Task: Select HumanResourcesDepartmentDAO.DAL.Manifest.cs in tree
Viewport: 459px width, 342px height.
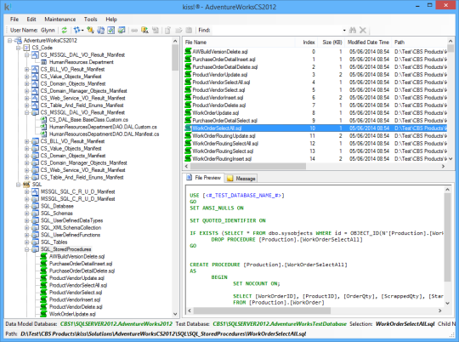Action: pos(104,134)
